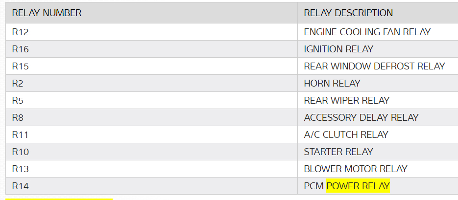This screenshot has width=458, height=200.
Task: Click the ACCESSORY DELAY RELAY text
Action: click(x=361, y=117)
